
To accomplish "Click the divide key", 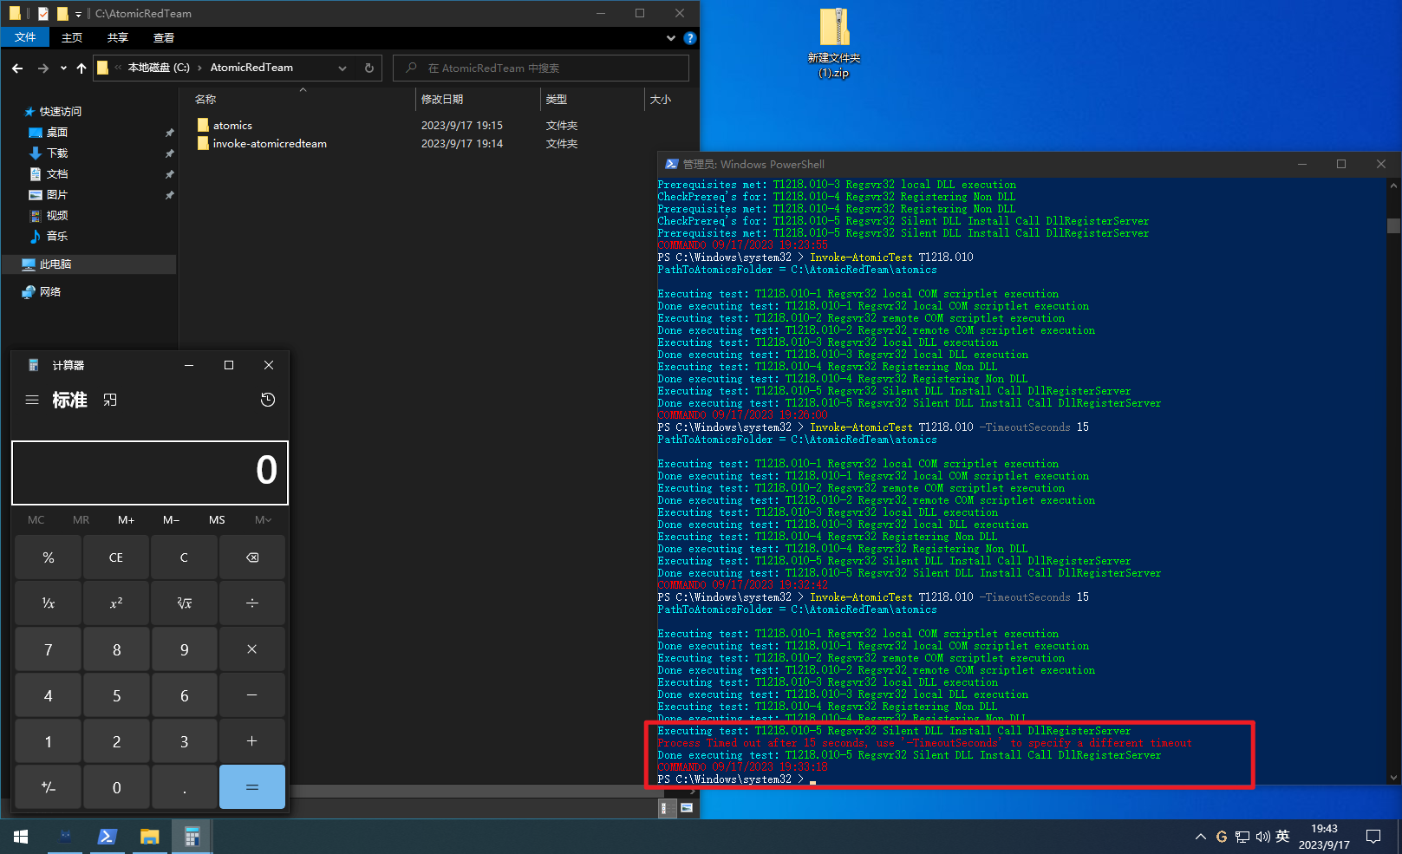I will point(252,603).
